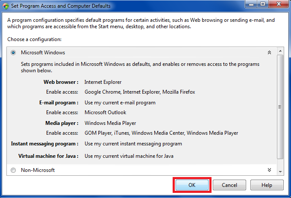Click the 'Non-Microsoft' configuration heading
Screen dimensions: 291x198
click(x=38, y=170)
